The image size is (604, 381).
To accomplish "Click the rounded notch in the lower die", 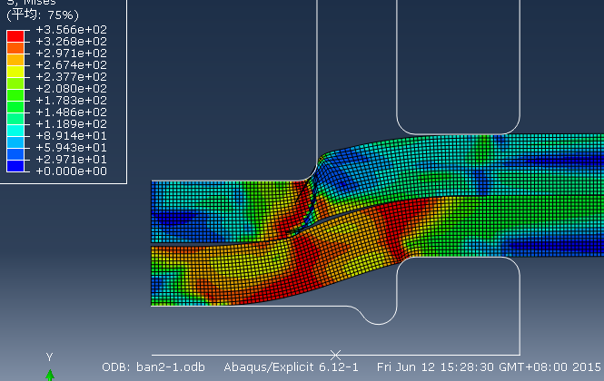I will coord(378,316).
